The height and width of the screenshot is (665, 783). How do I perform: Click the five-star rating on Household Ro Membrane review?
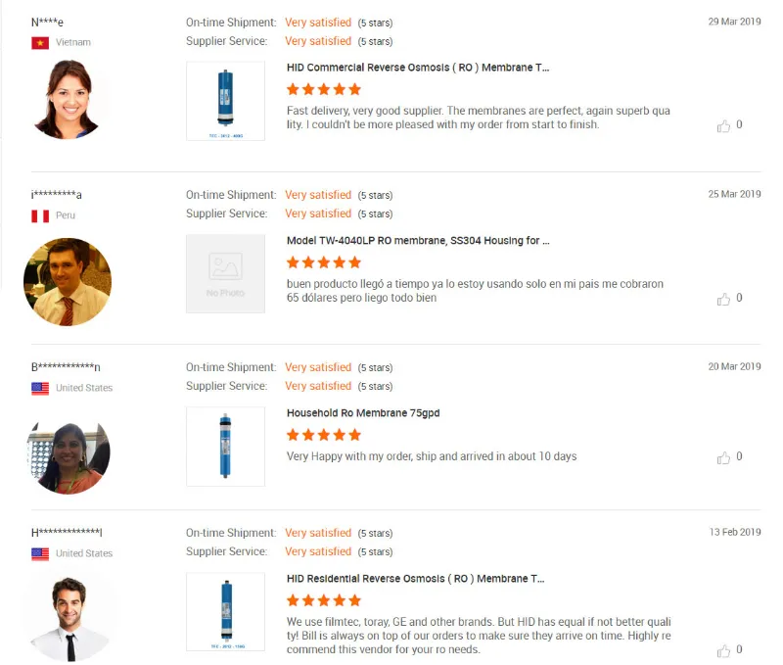324,435
